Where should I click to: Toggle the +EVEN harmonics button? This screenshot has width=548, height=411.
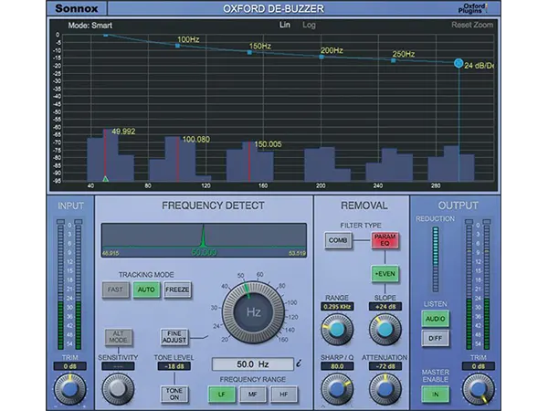pos(385,274)
